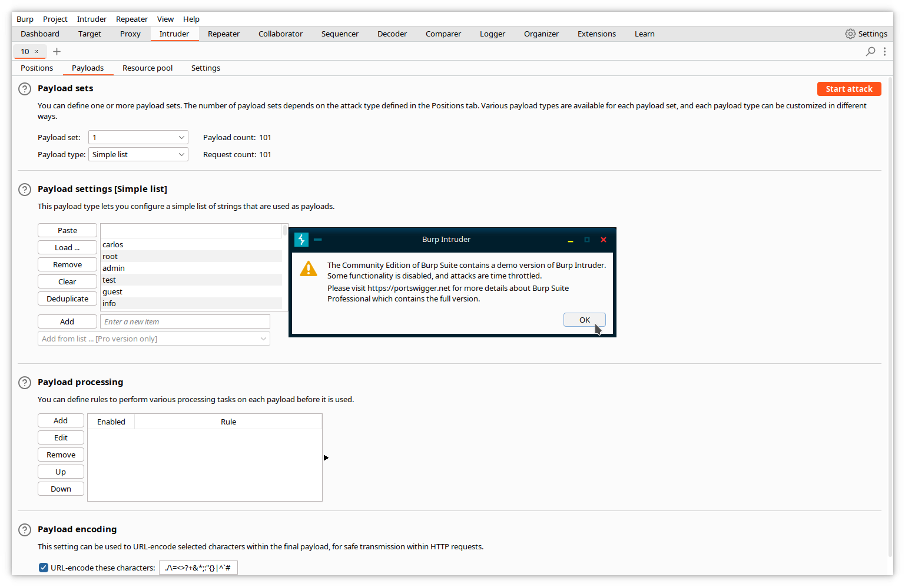The height and width of the screenshot is (587, 905).
Task: Open help for Payload sets section
Action: click(x=25, y=89)
